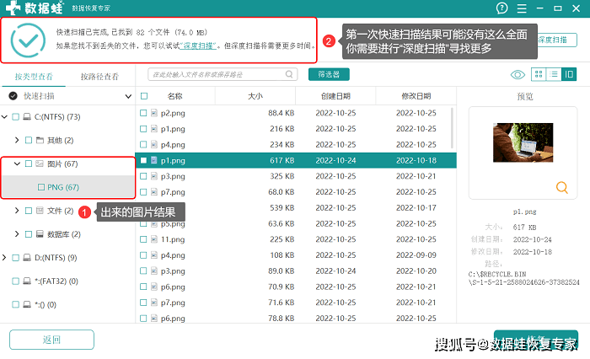Collapse the 图片 (67) node

point(17,163)
